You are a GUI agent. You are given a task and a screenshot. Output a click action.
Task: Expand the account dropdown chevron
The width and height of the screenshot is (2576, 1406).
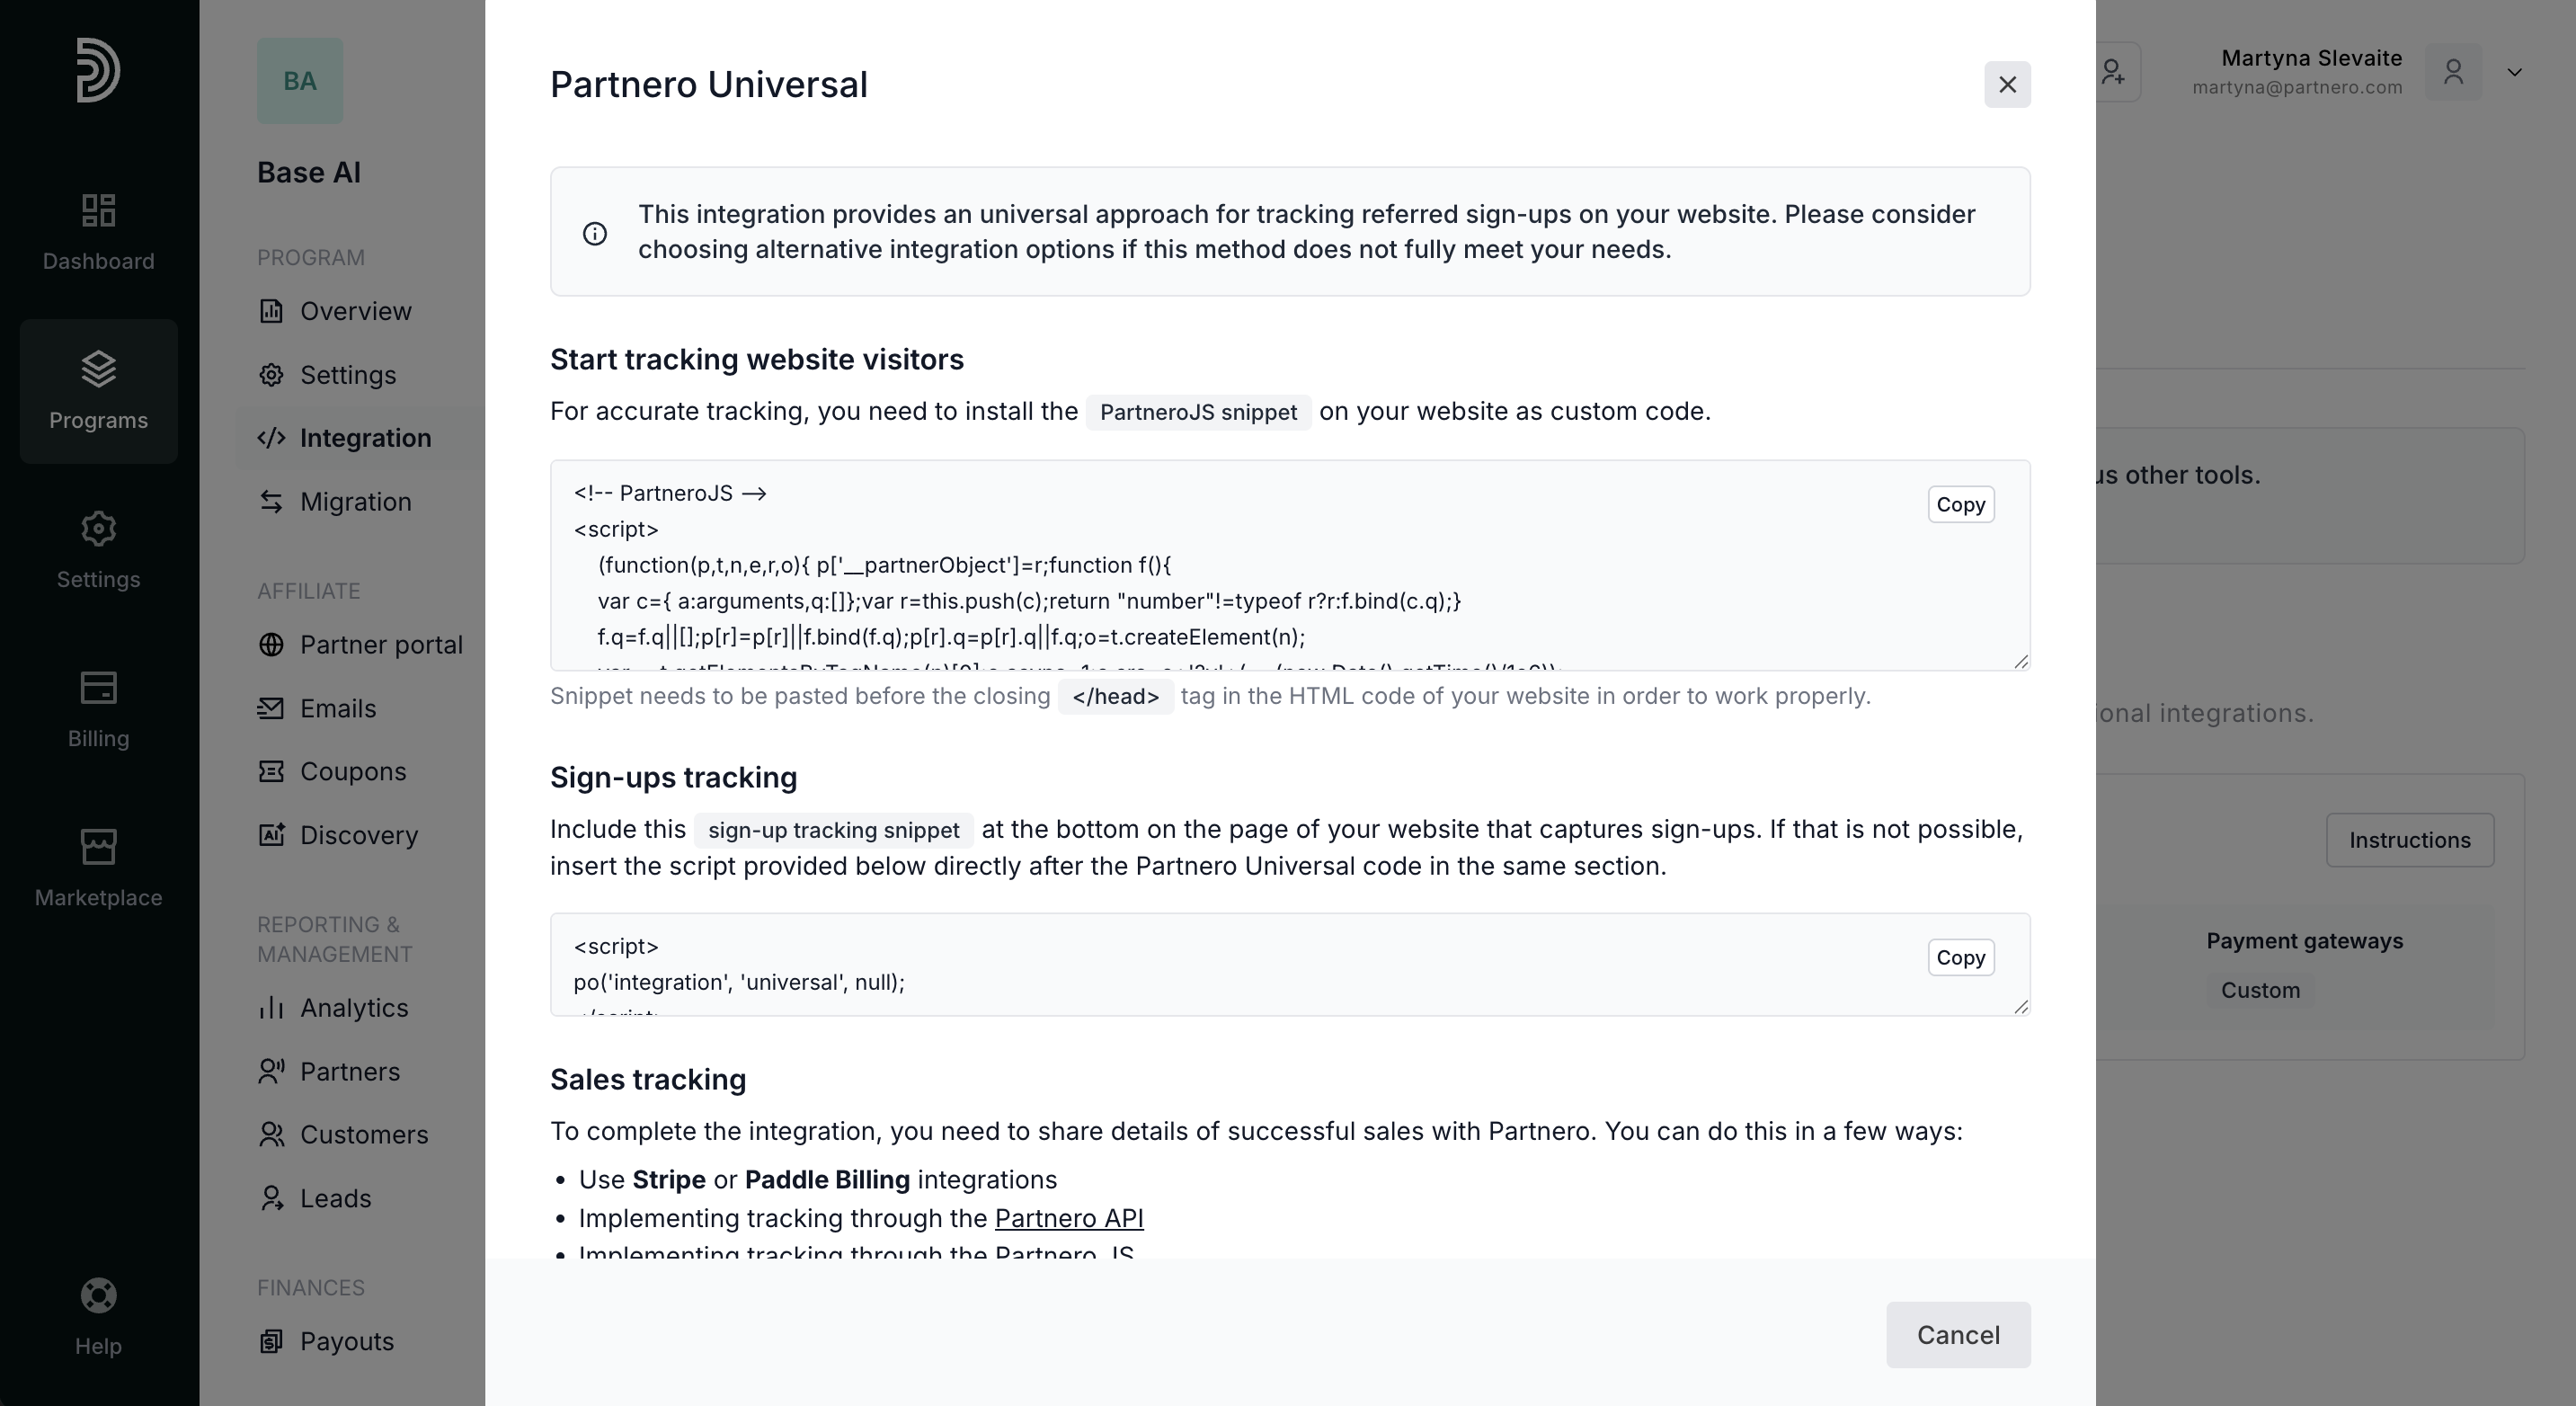coord(2515,72)
